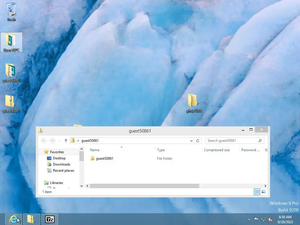Open Favorites in navigation pane
Screen dimensions: 300x225
click(x=57, y=152)
